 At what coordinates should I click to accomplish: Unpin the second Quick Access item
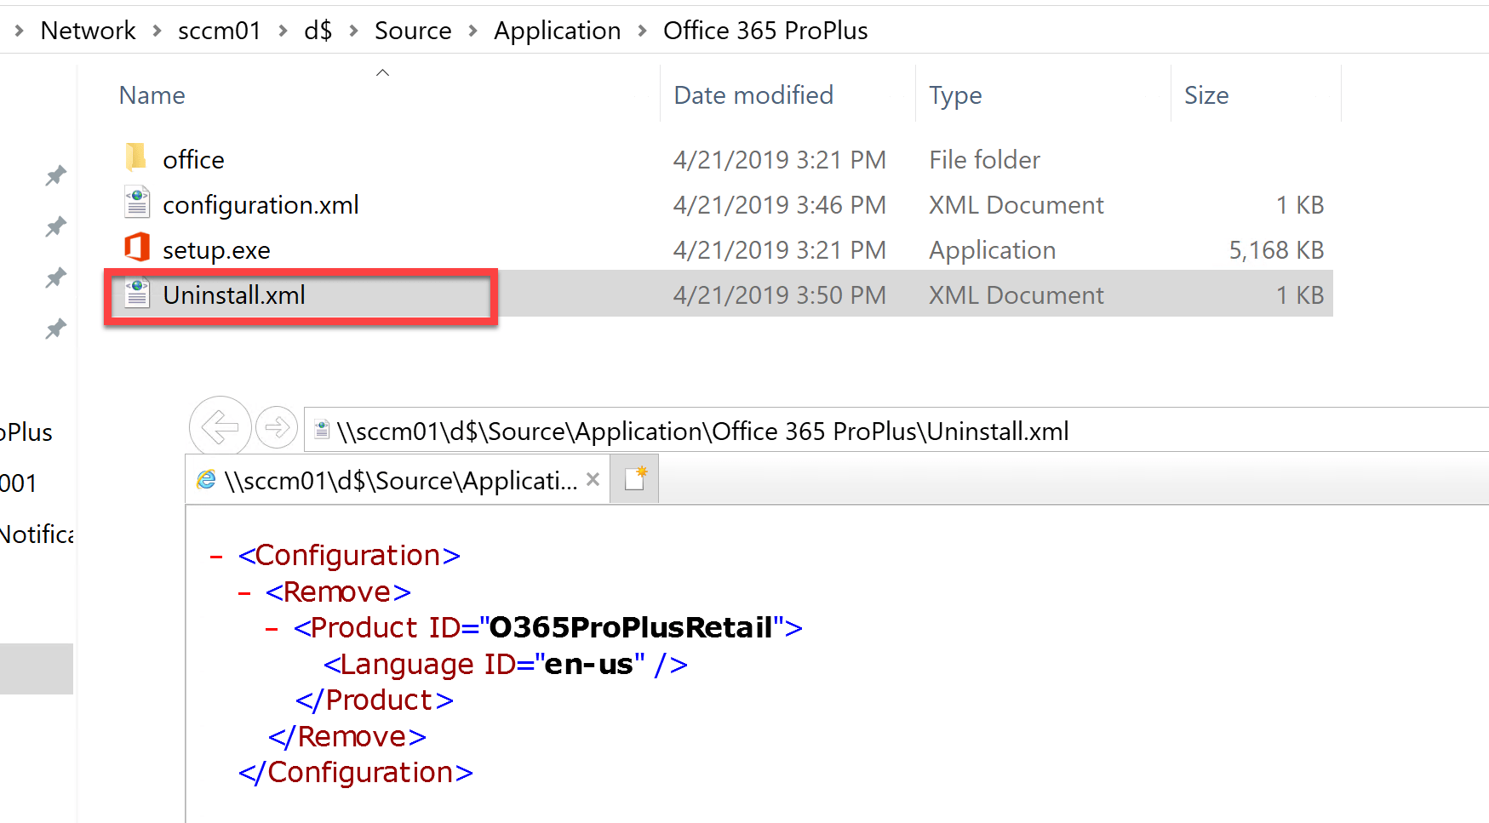coord(54,226)
